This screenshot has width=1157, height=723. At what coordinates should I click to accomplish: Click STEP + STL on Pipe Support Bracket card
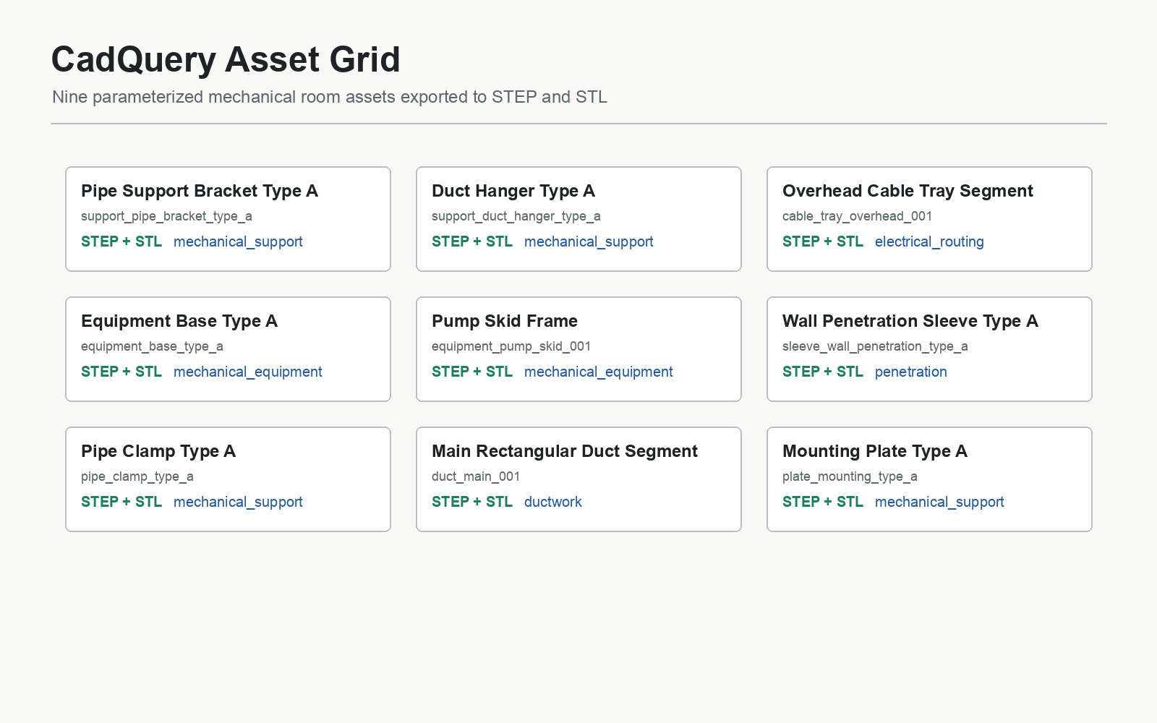(121, 241)
